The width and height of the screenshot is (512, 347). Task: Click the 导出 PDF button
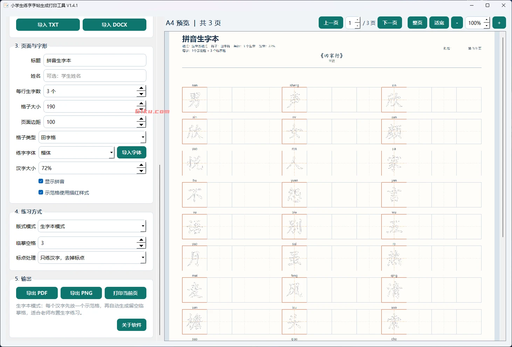37,293
